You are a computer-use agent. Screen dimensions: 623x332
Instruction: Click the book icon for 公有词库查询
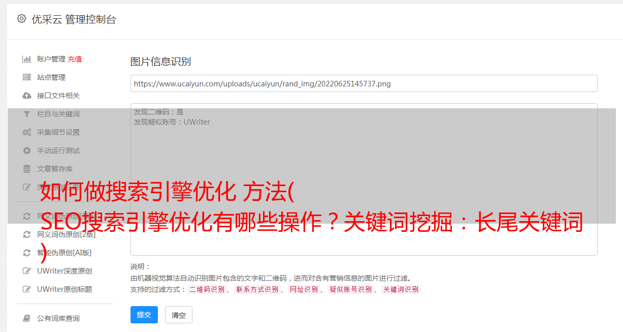click(x=27, y=318)
